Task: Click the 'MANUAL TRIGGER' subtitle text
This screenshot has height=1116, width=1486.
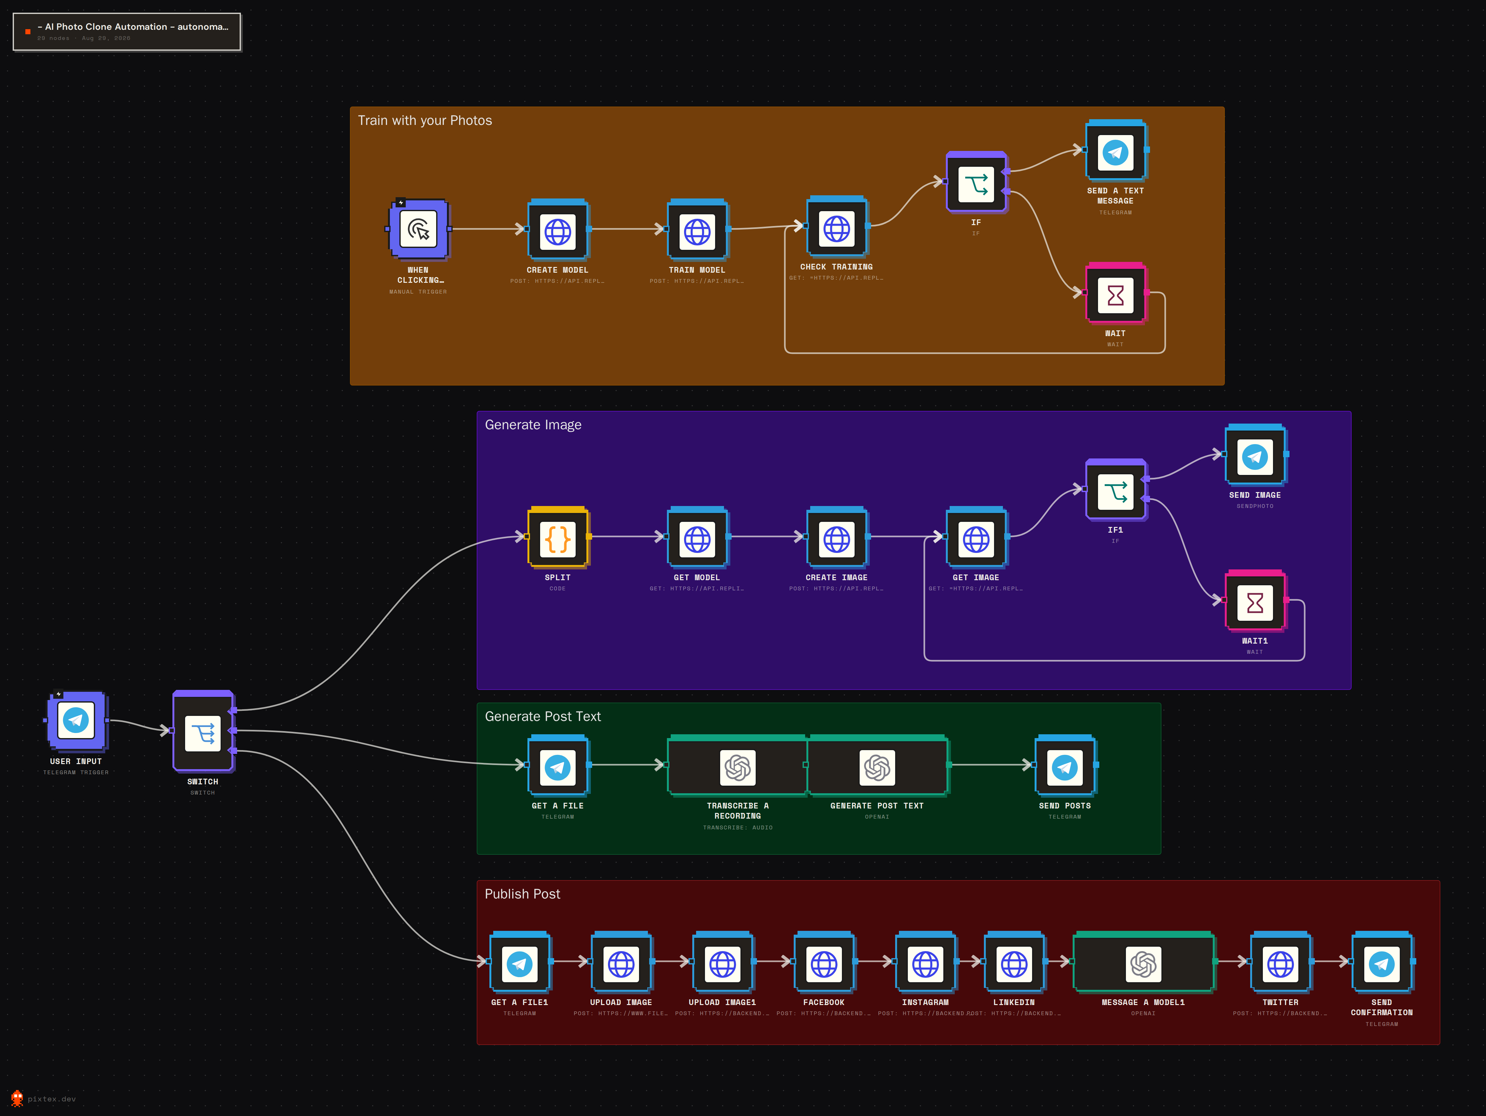Action: 418,292
